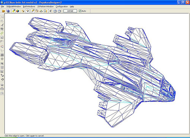Click the glasses-like icon in left sidebar
The image size is (190, 138).
[x=2, y=29]
